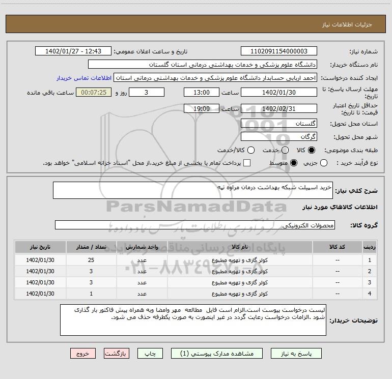
Task: Choose the متوسط purchase process option
Action: (294, 163)
